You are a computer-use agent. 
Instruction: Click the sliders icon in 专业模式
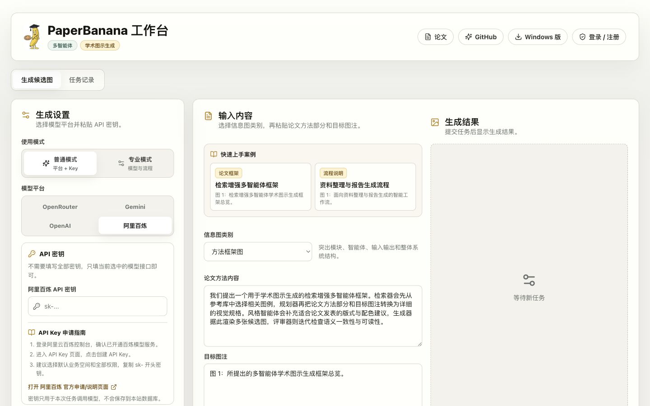pos(121,163)
